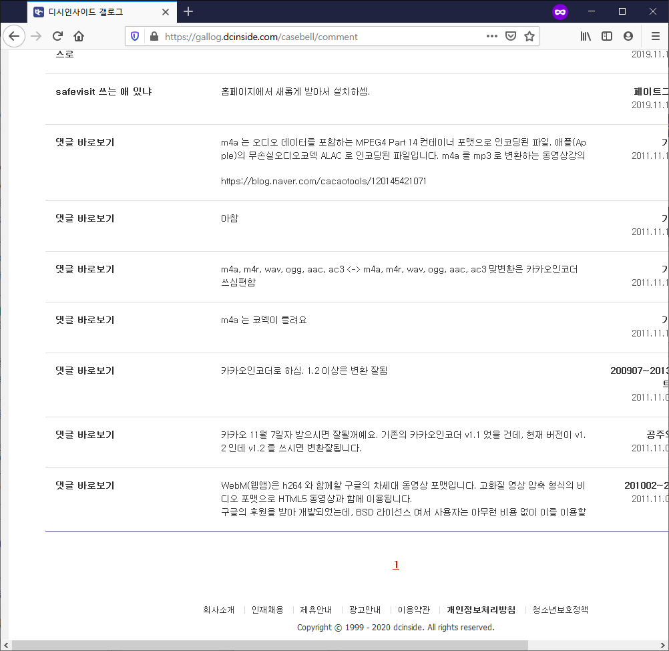Click comment '홈페이지에서 새롭게 받아서 설치하셈.'
Screen dimensions: 669x651
pos(295,91)
